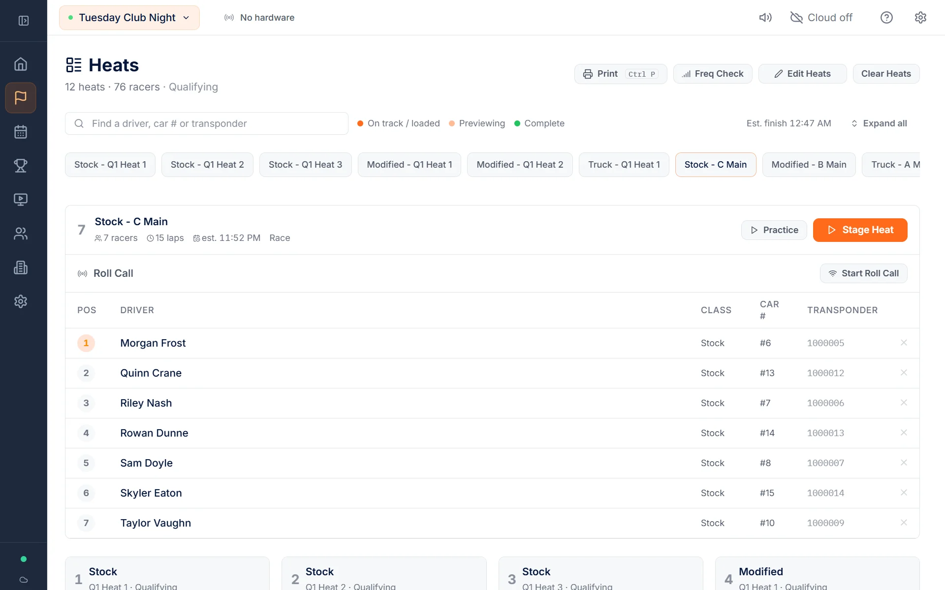Open the calendar icon in sidebar
Viewport: 945px width, 590px height.
(x=21, y=132)
